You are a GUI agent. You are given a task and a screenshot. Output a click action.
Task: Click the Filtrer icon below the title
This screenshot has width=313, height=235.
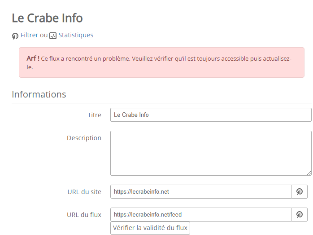pos(15,36)
